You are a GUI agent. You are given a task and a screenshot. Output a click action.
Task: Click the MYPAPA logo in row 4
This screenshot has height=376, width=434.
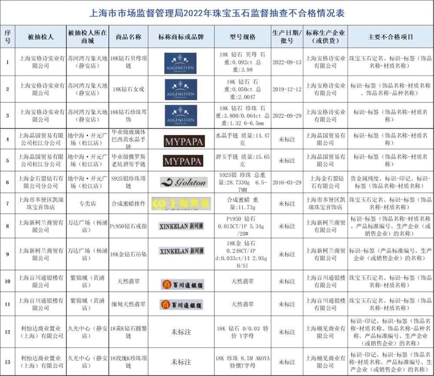(x=184, y=141)
